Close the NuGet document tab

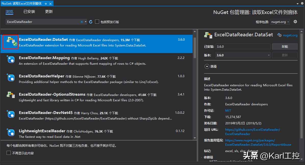50,4
